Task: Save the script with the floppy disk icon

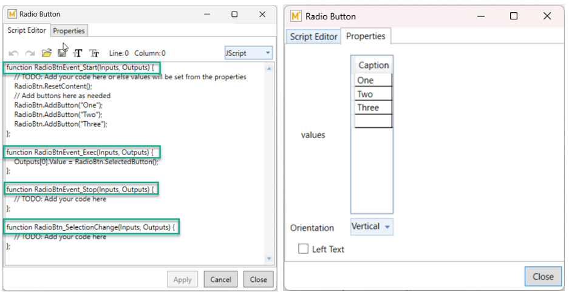Action: (x=62, y=53)
